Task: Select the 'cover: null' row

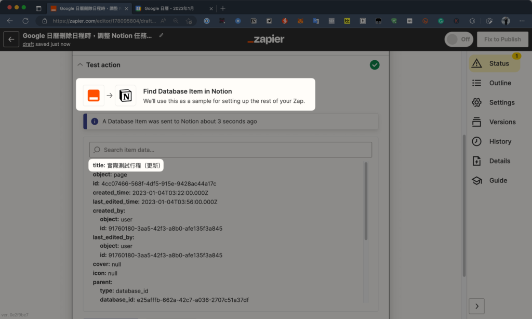Action: click(x=107, y=264)
